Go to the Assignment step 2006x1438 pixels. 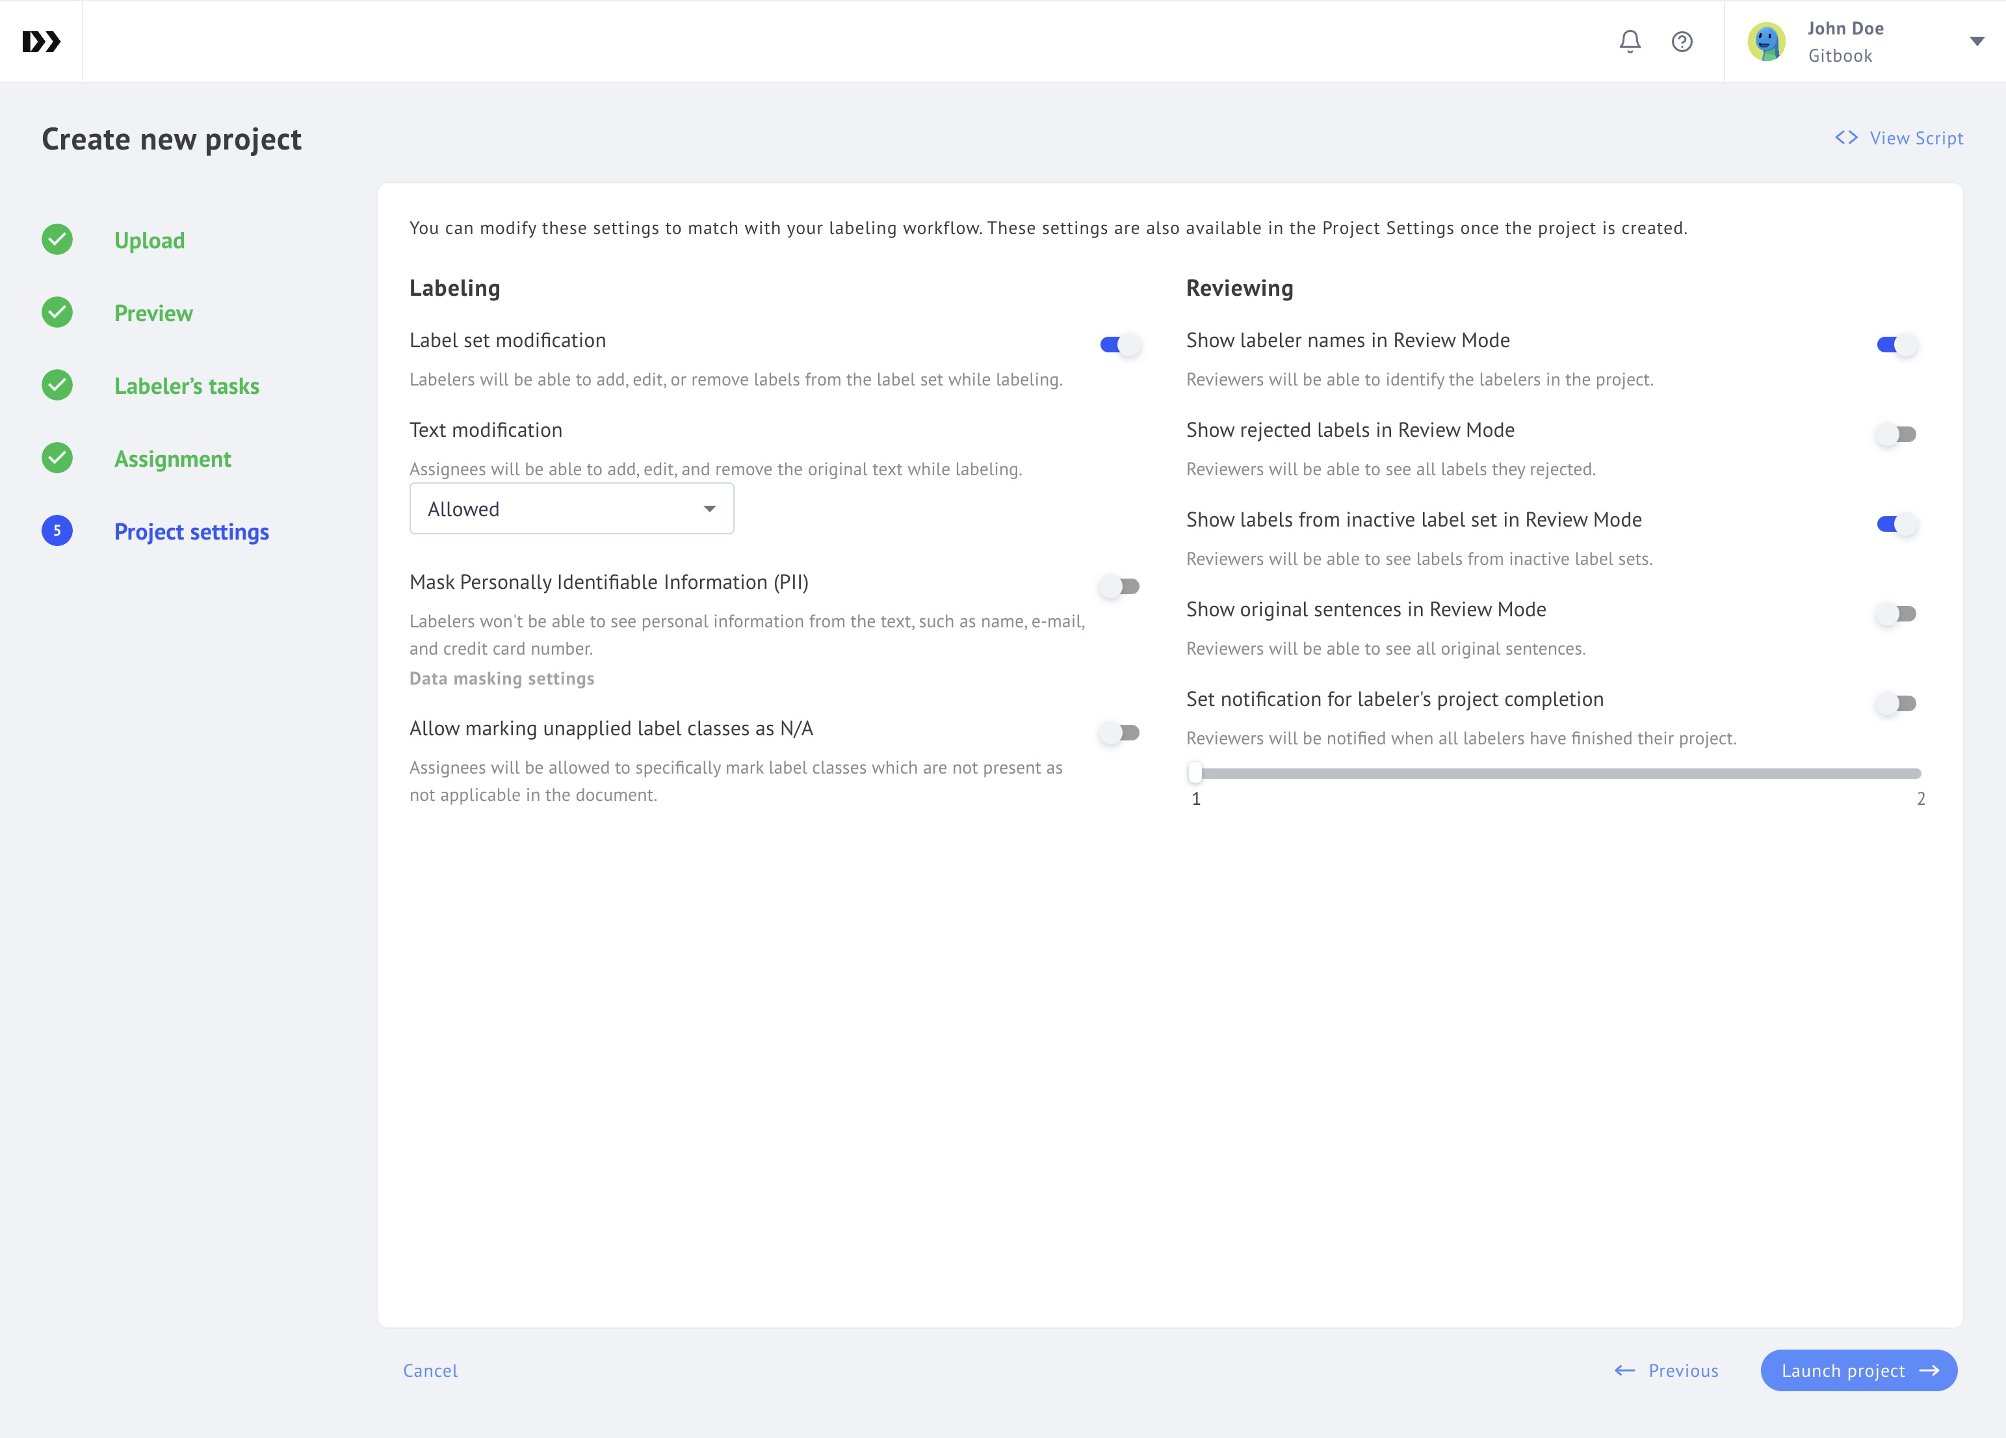pos(172,459)
